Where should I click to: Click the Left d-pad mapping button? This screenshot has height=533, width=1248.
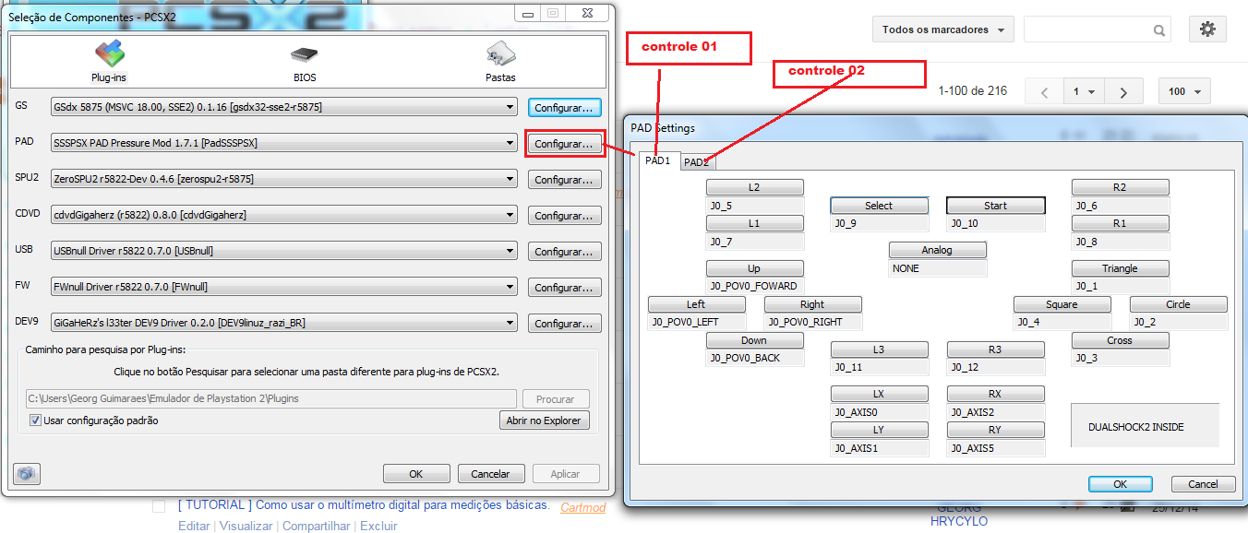click(x=697, y=304)
